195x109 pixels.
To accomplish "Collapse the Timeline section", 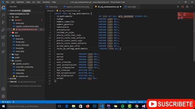I will click(x=13, y=82).
